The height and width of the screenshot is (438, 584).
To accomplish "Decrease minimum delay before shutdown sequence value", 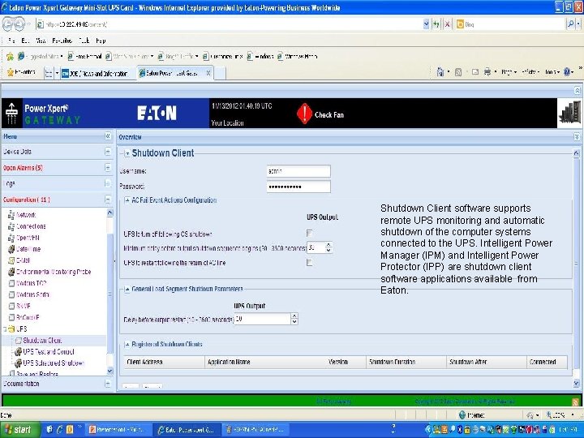I will pyautogui.click(x=328, y=251).
